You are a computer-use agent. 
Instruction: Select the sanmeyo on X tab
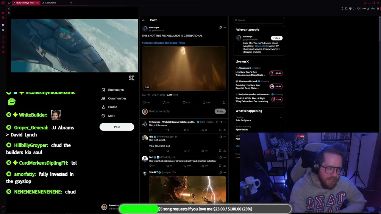(26, 3)
